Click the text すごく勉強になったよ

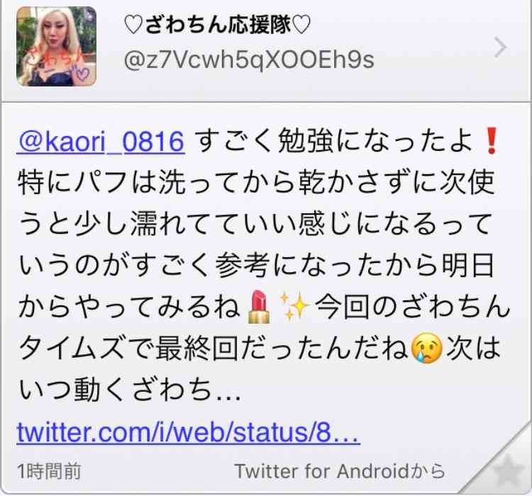click(x=334, y=142)
